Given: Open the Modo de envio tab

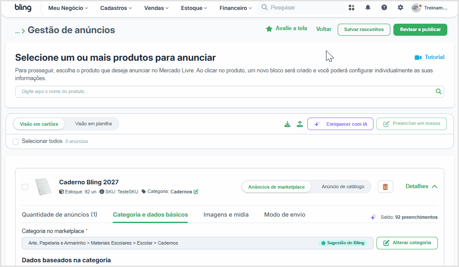Looking at the screenshot, I should (x=285, y=214).
